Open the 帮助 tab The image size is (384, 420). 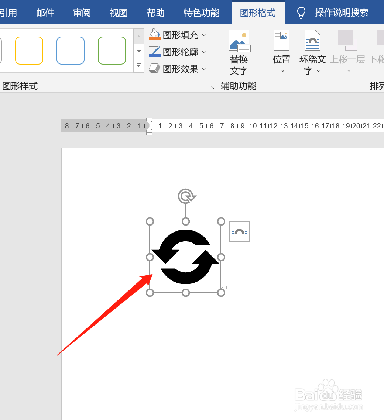pos(155,13)
